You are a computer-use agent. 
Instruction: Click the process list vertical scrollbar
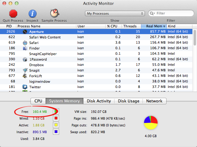point(195,38)
